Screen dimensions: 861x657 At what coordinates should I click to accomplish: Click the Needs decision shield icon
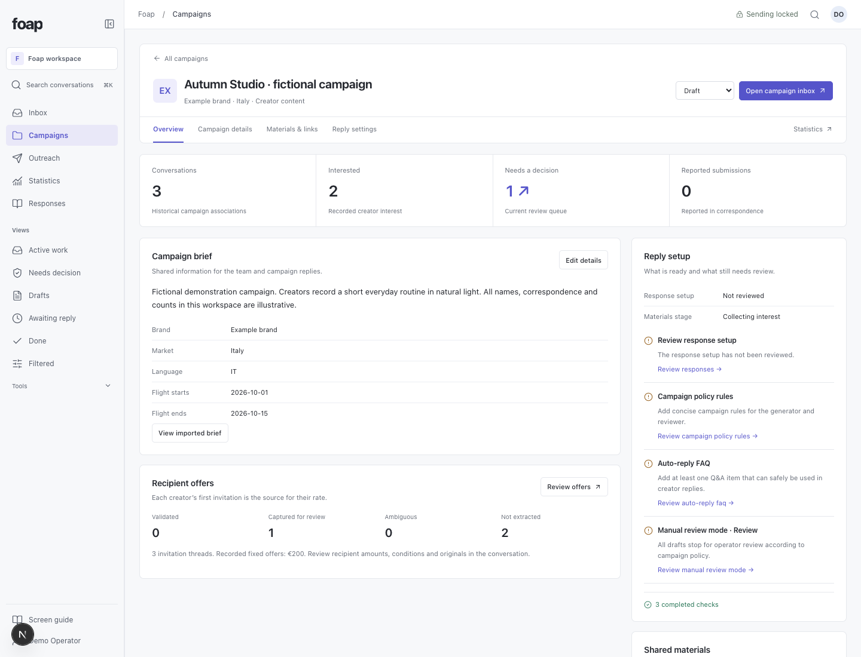pos(17,273)
